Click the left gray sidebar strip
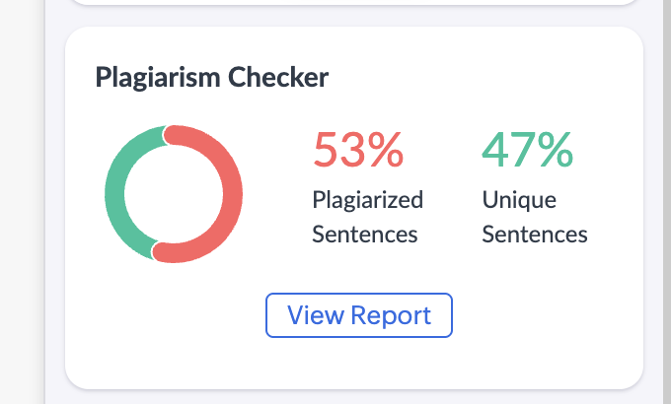The image size is (671, 404). coord(22,197)
